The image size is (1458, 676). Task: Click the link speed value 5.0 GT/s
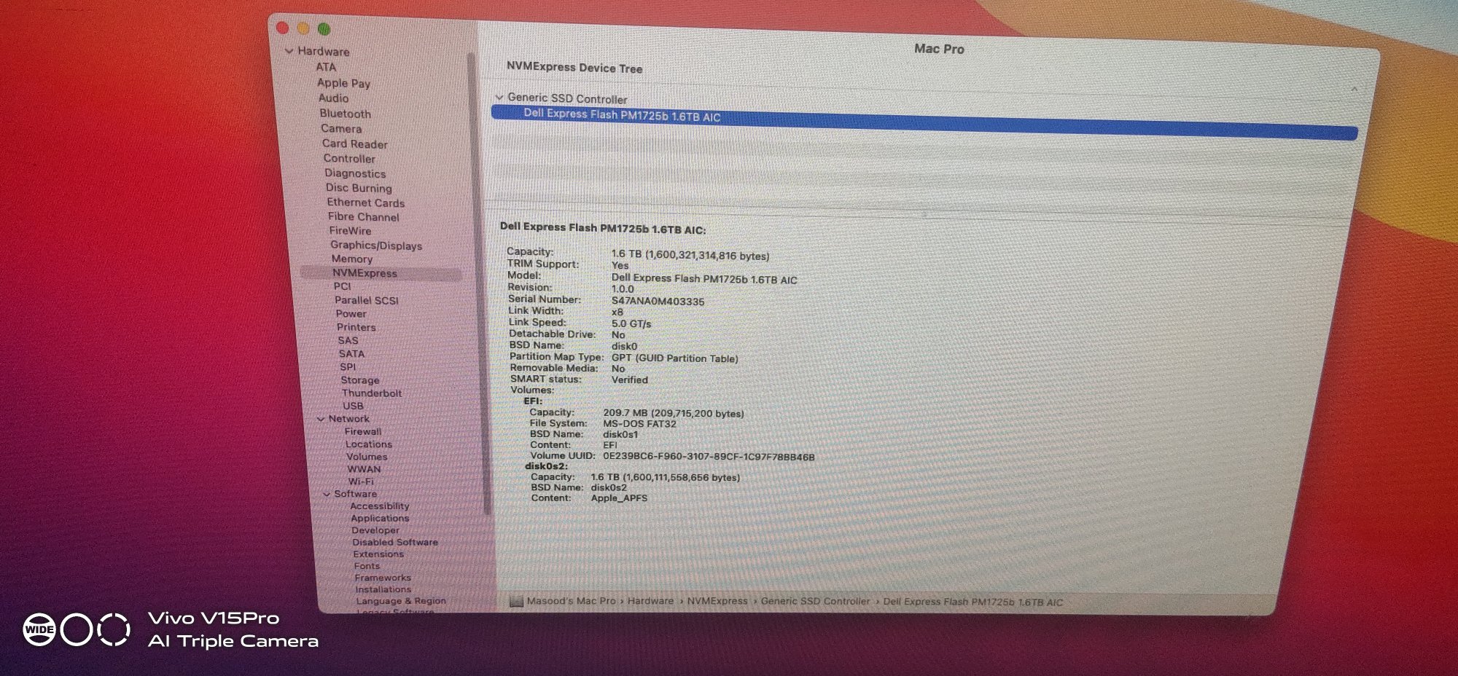coord(631,323)
